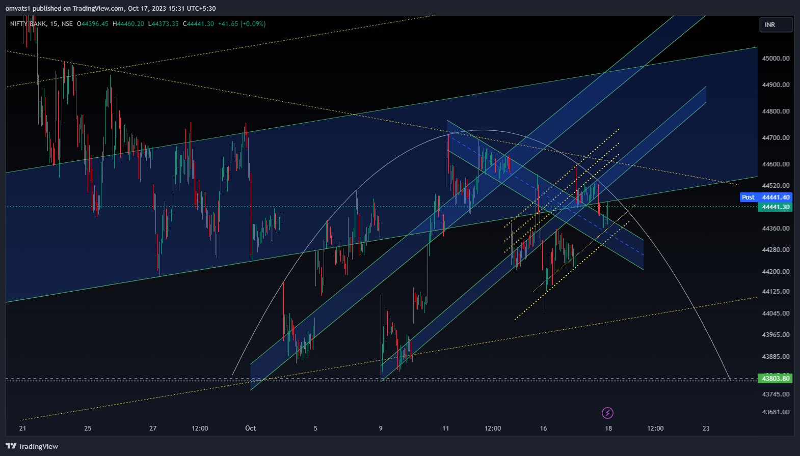Click the change value +41.65 (+0.09%)
This screenshot has width=800, height=456.
coord(242,24)
